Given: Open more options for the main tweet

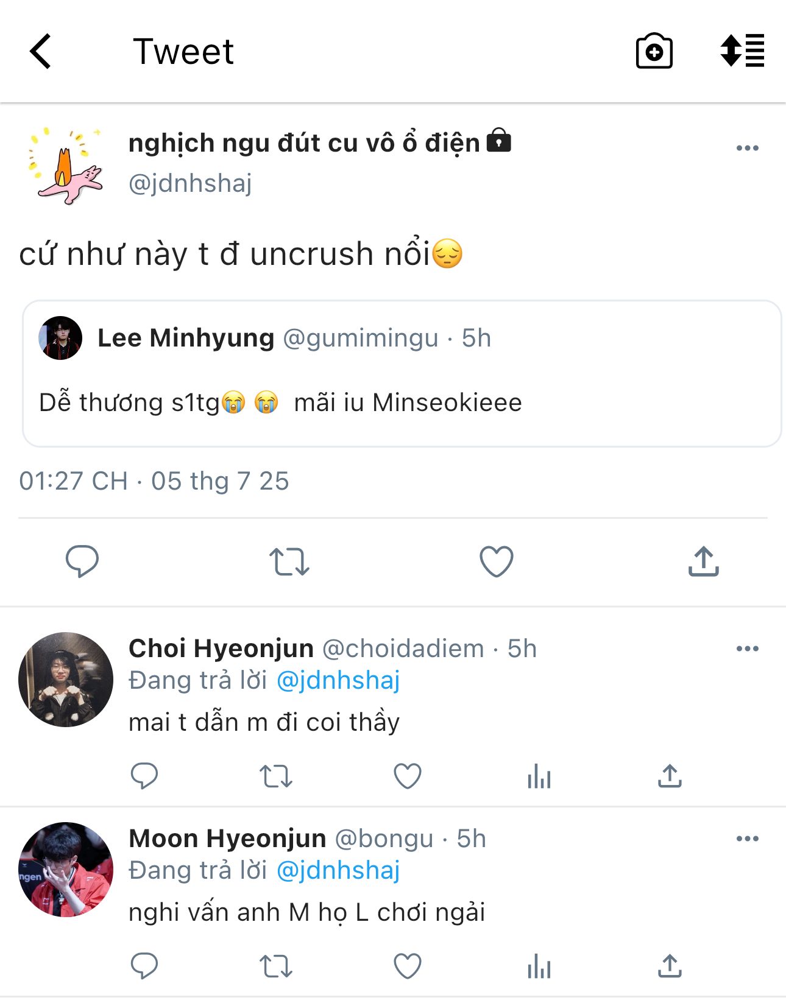Looking at the screenshot, I should coord(747,148).
